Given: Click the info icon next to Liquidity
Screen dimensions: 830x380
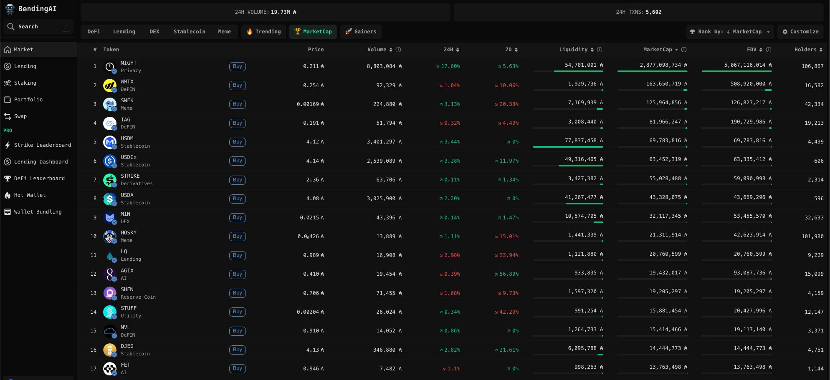Looking at the screenshot, I should 600,50.
